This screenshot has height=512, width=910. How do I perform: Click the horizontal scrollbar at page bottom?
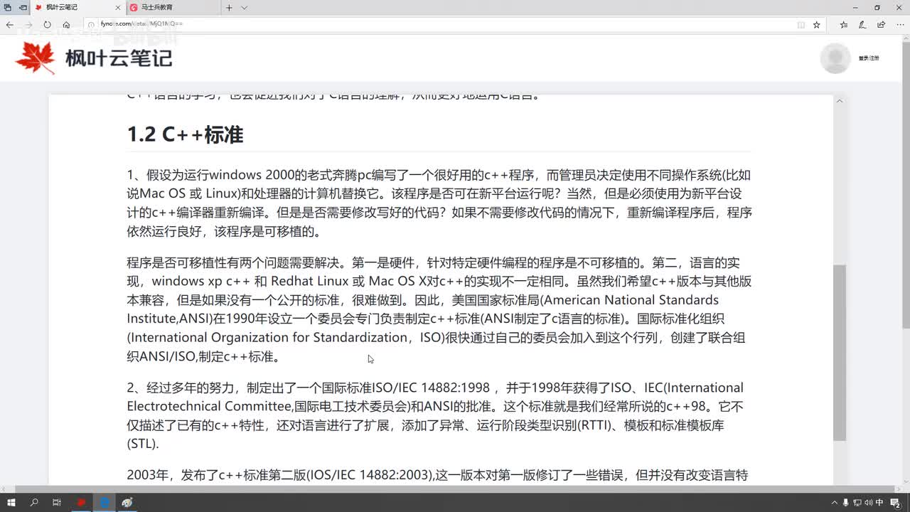[455, 489]
